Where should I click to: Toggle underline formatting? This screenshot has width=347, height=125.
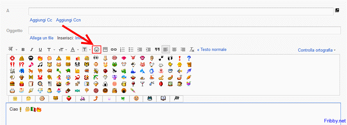pos(40,50)
